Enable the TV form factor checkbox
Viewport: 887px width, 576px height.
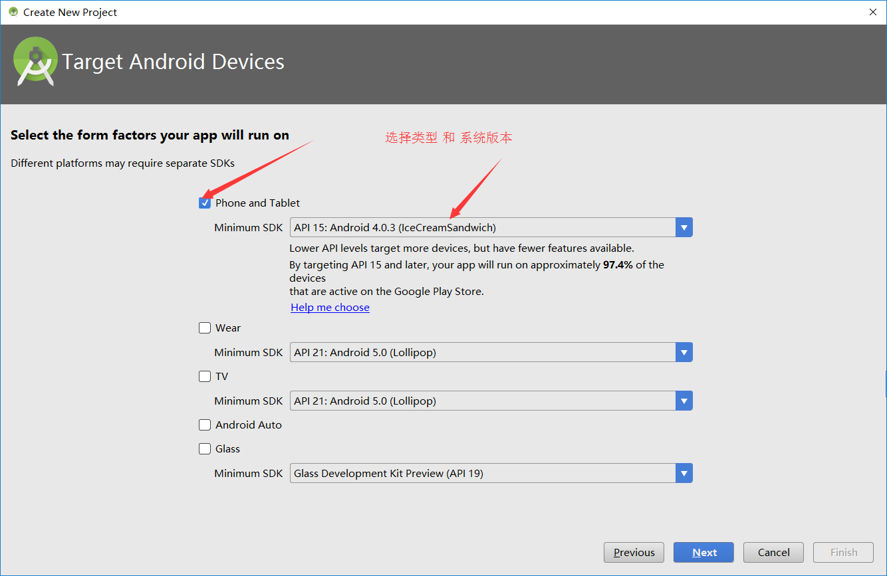point(205,377)
